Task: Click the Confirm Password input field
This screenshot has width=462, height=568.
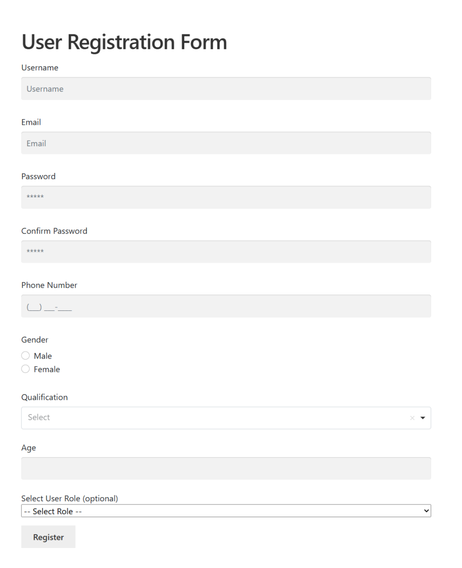Action: 226,251
